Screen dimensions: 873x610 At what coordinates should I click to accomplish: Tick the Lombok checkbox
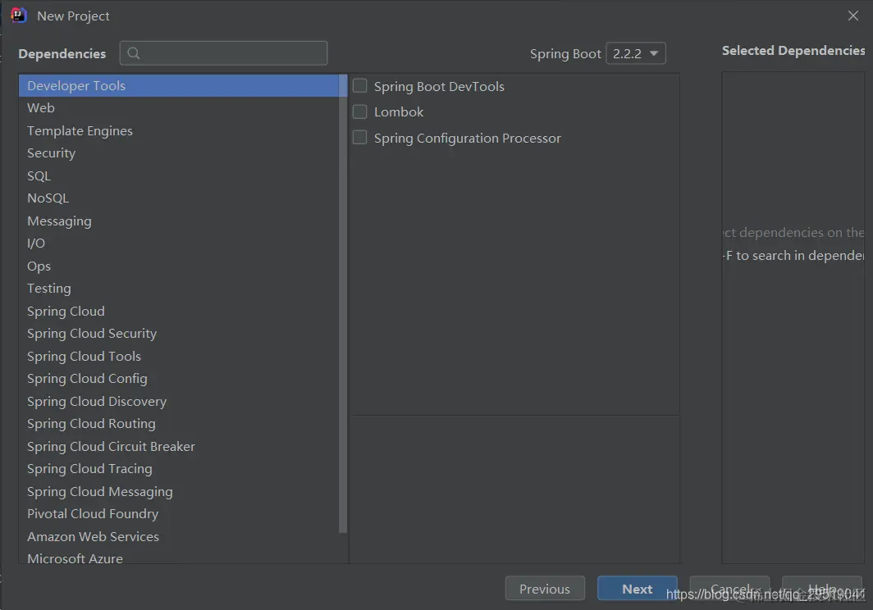pos(359,112)
